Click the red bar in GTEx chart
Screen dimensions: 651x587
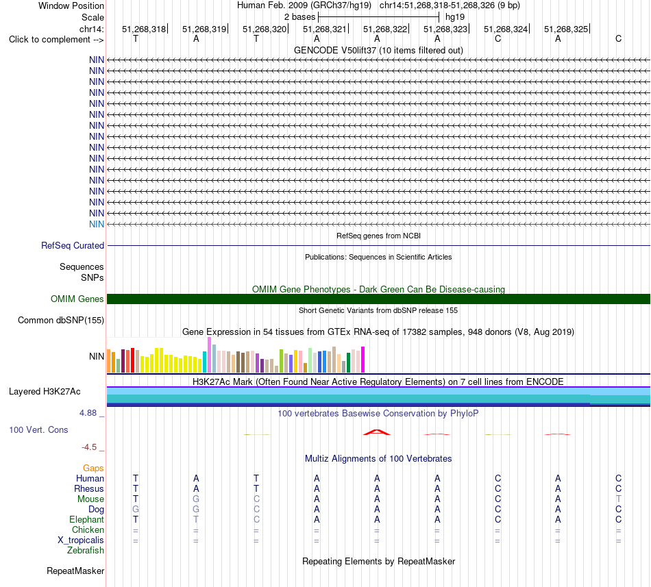click(132, 360)
